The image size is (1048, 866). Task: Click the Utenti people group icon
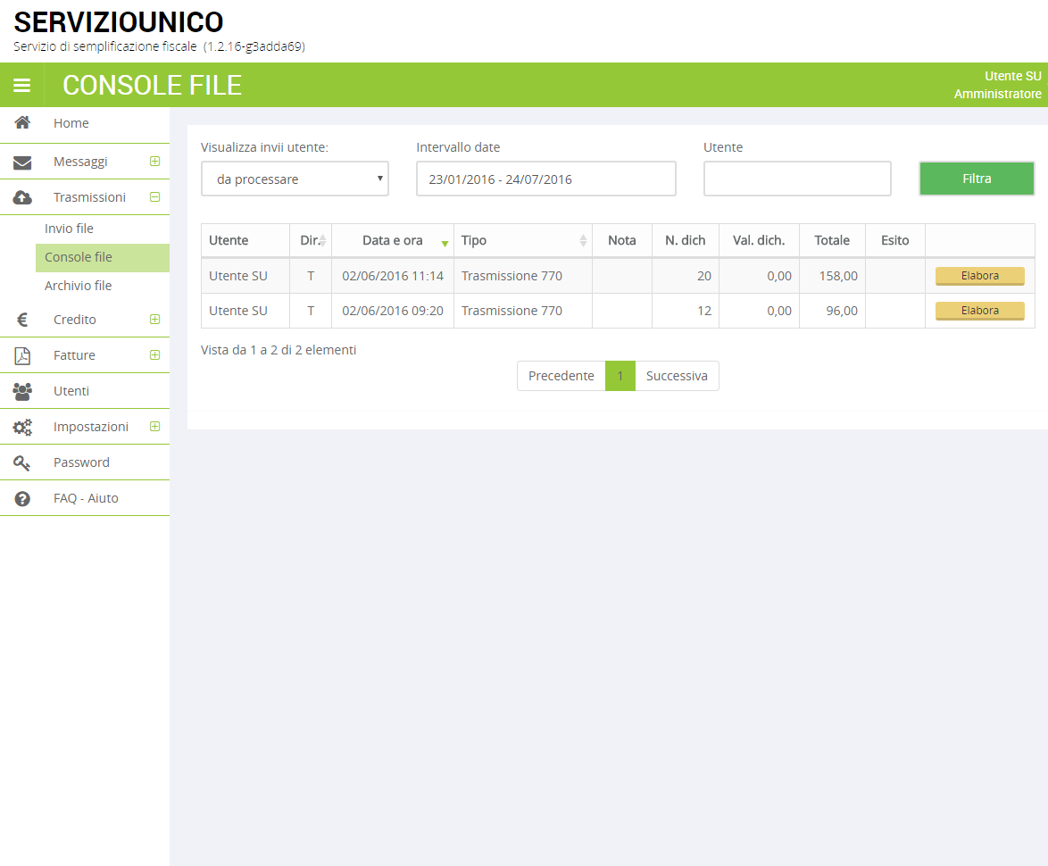pos(22,391)
